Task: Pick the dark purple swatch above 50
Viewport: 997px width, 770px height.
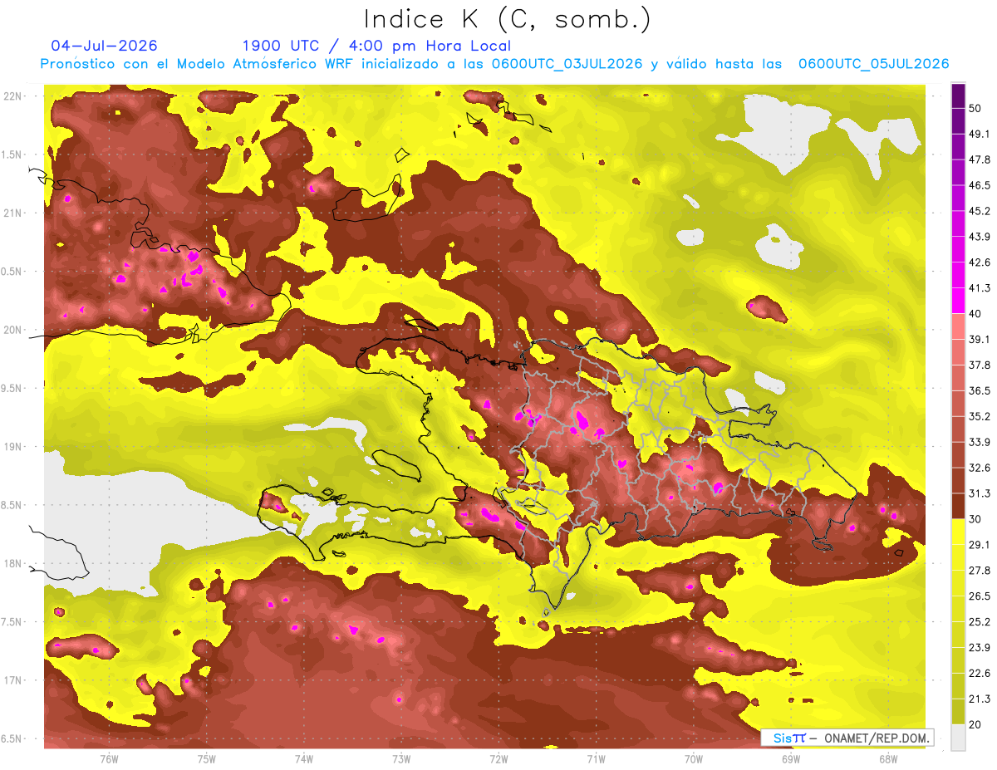Action: tap(958, 96)
